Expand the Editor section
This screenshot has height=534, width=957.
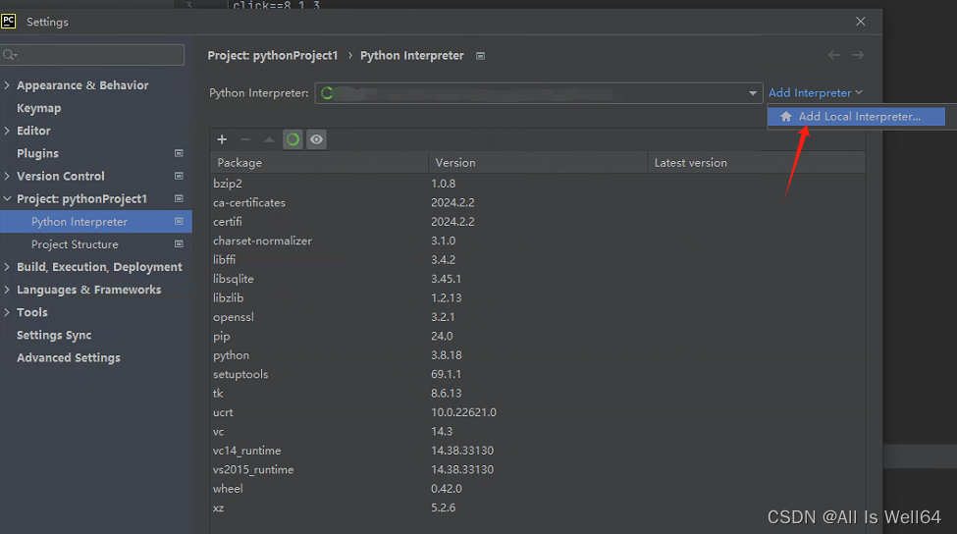7,131
